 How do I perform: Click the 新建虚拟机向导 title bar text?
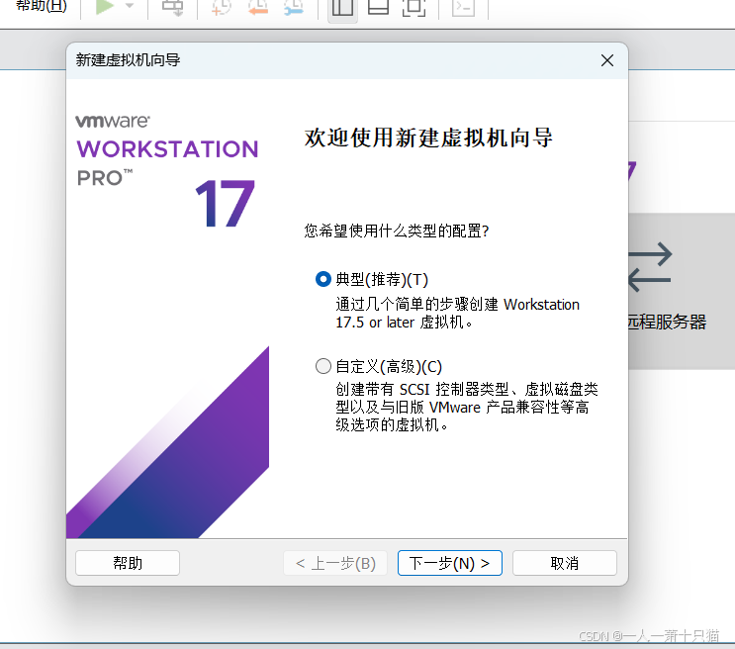tap(128, 60)
